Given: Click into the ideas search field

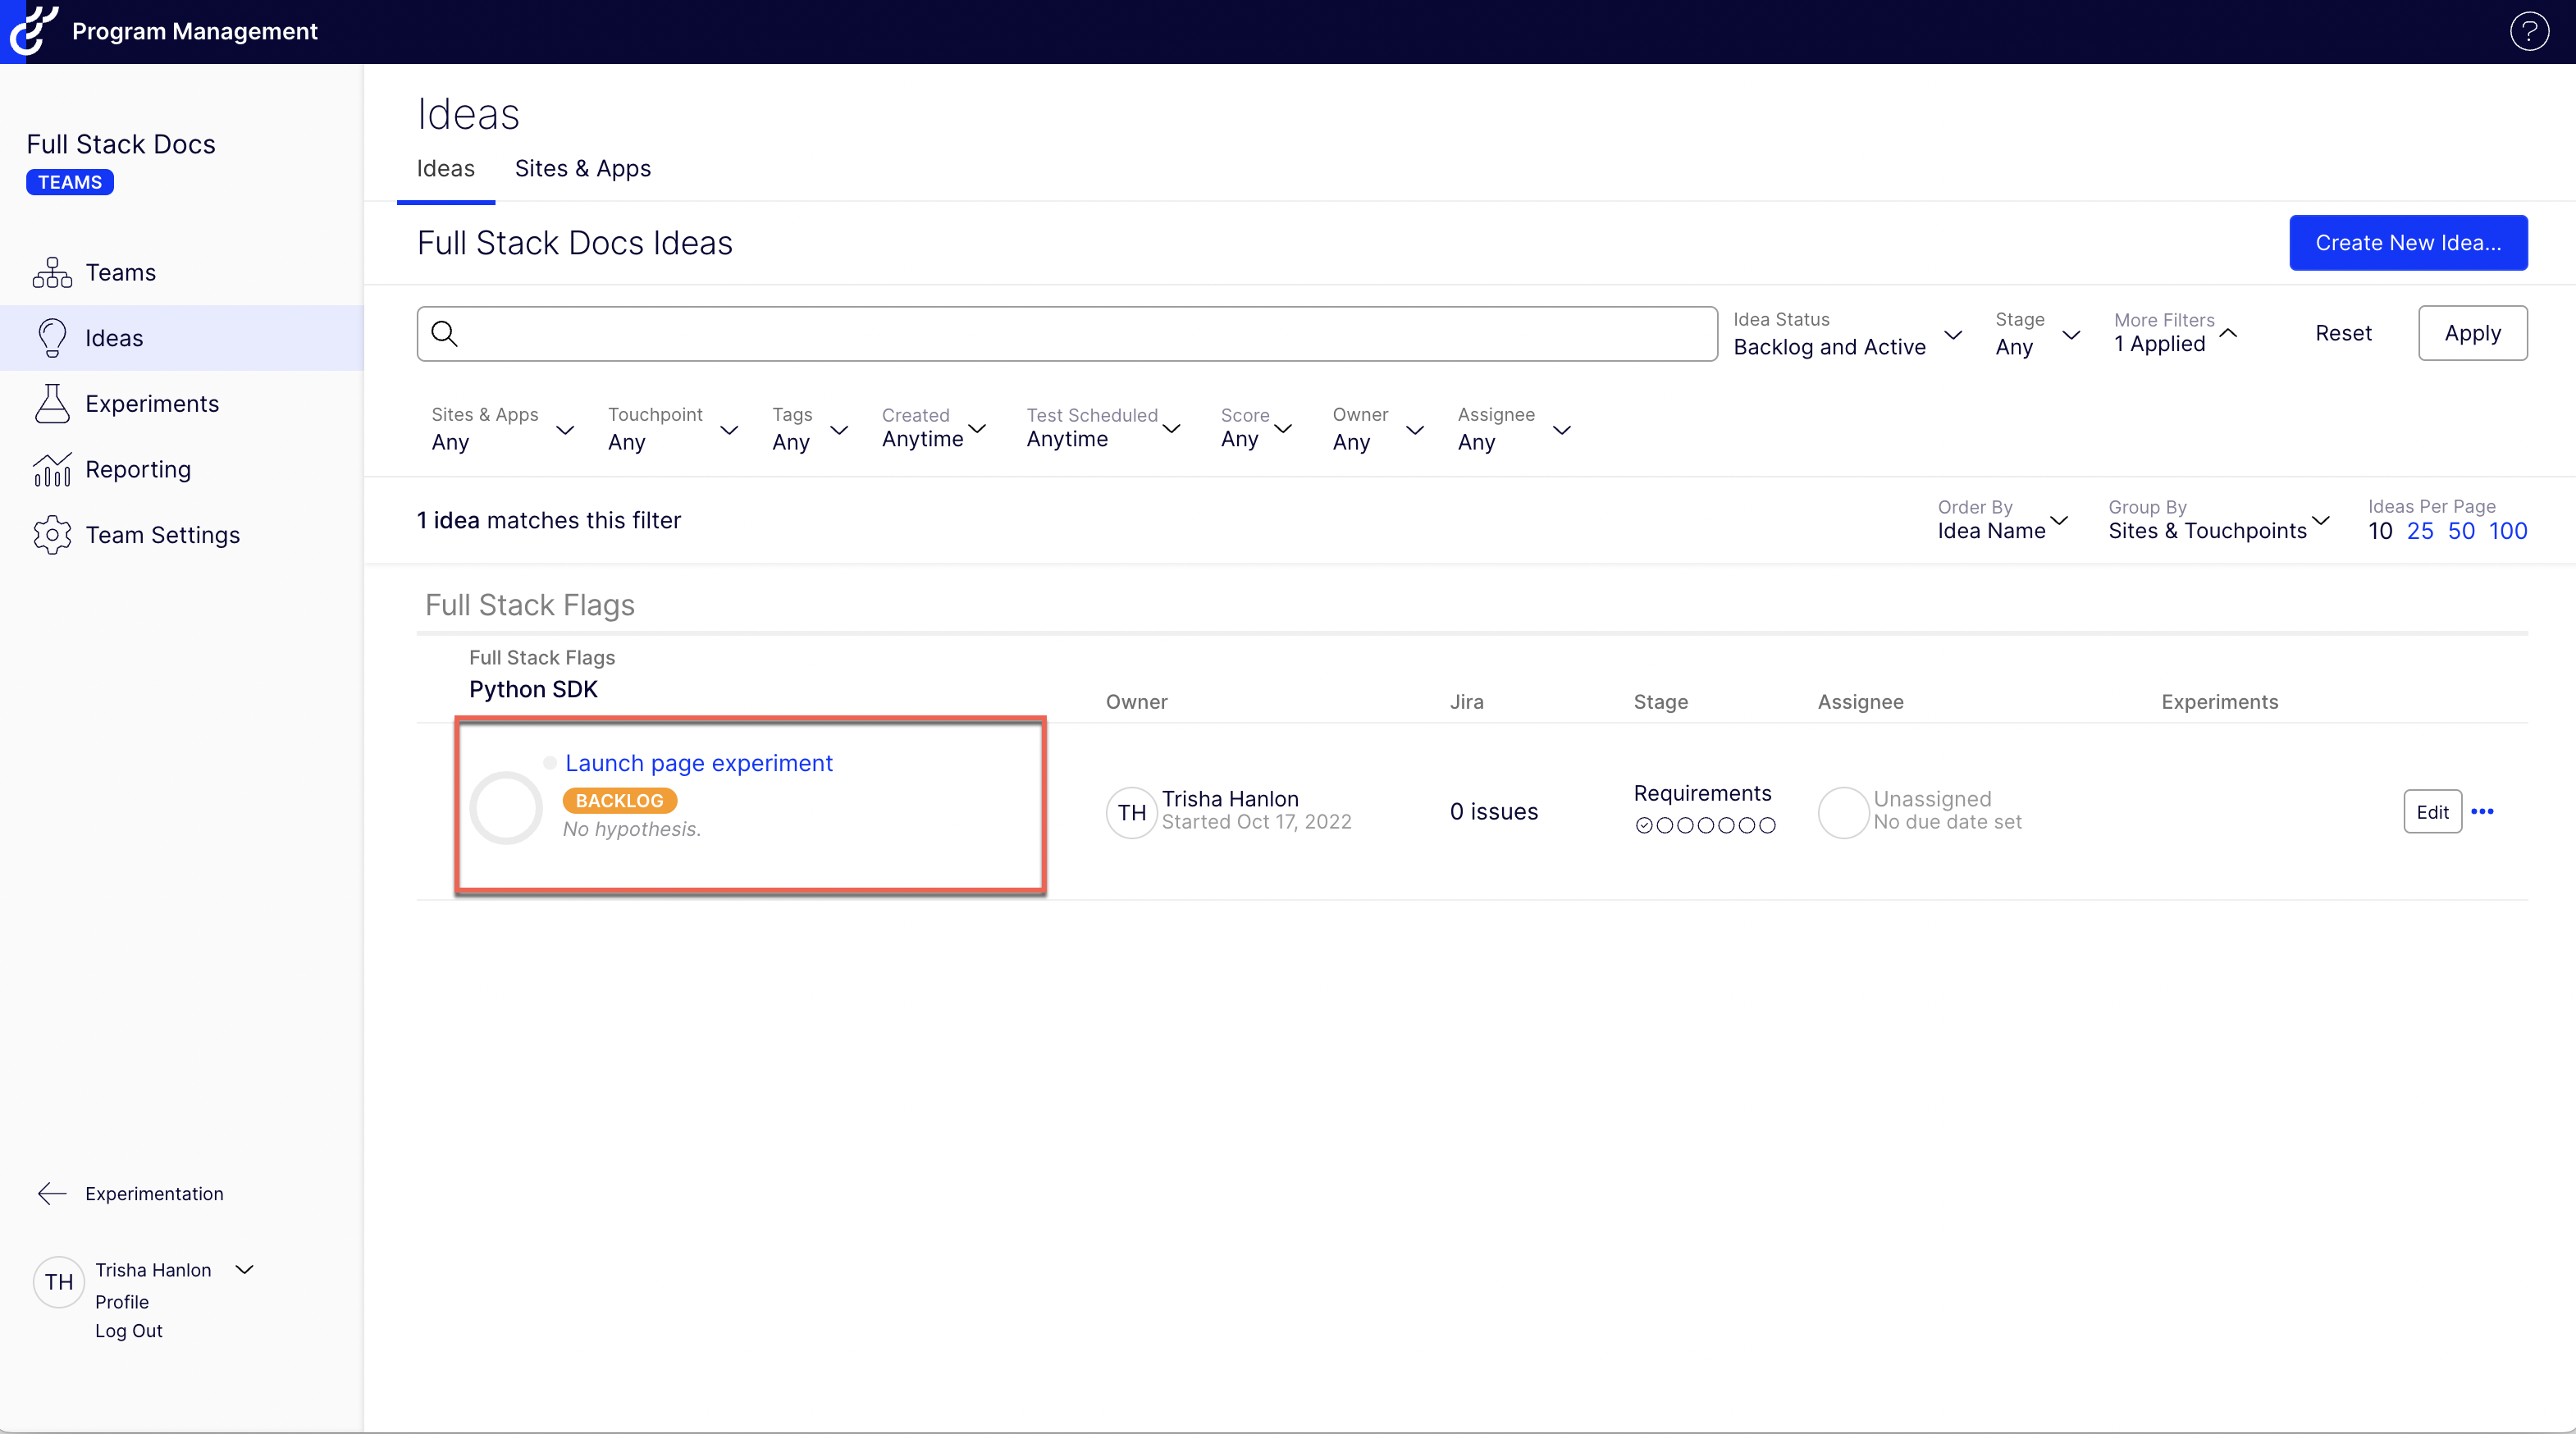Looking at the screenshot, I should [1067, 334].
